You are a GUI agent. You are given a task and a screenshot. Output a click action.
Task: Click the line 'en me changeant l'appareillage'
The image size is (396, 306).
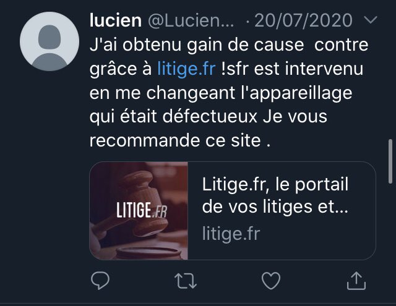pos(221,93)
